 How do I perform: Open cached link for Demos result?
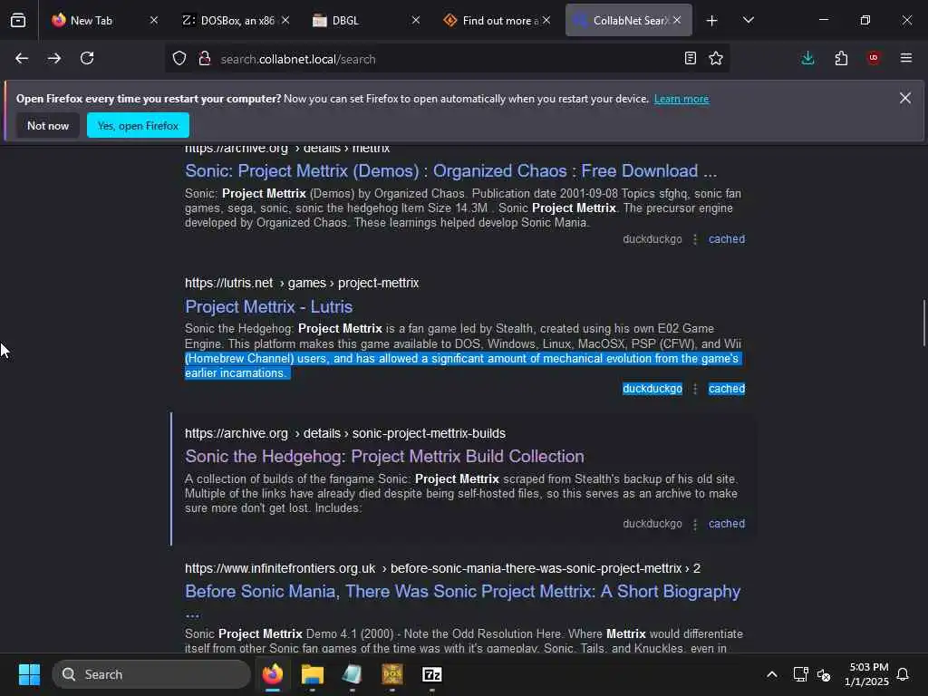[727, 239]
